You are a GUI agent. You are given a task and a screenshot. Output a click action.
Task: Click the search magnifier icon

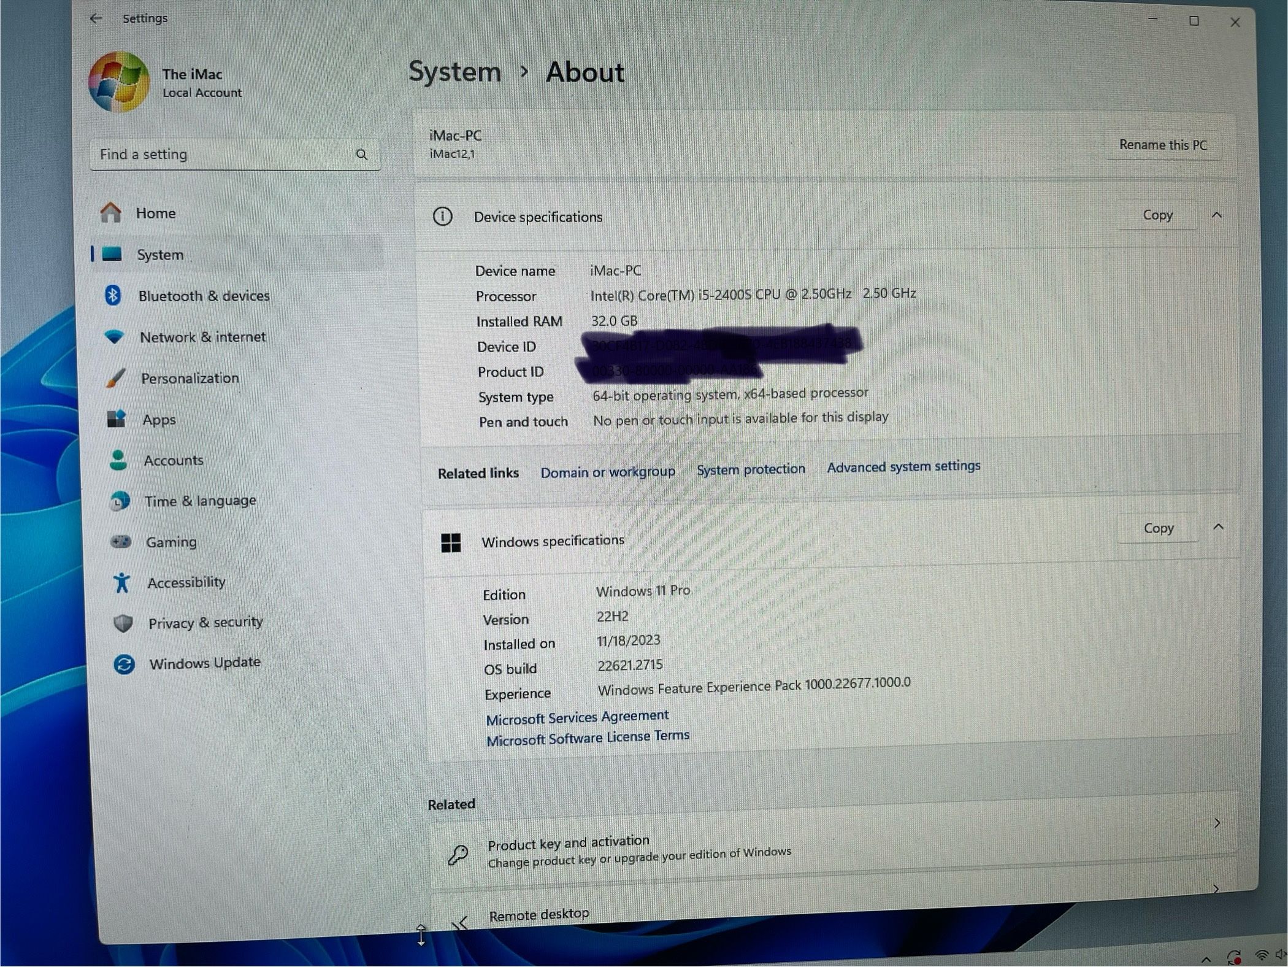[362, 155]
